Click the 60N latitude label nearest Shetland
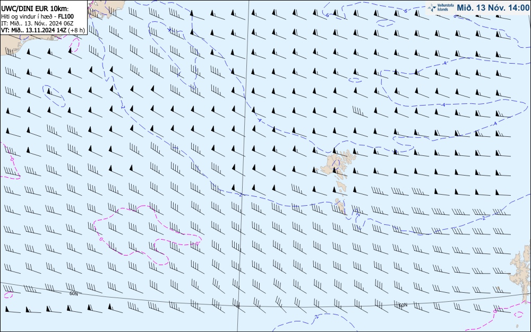The height and width of the screenshot is (332, 531). click(403, 305)
